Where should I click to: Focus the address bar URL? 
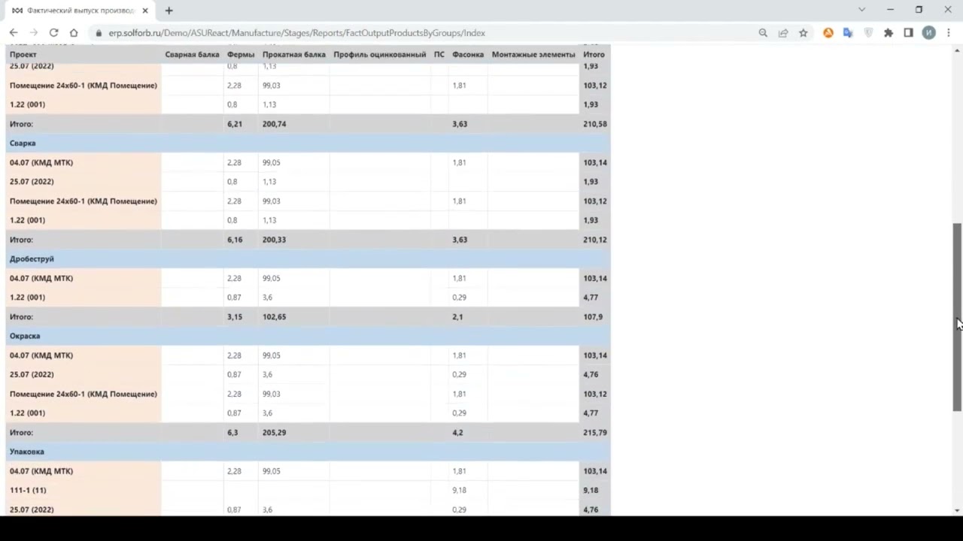click(x=296, y=33)
